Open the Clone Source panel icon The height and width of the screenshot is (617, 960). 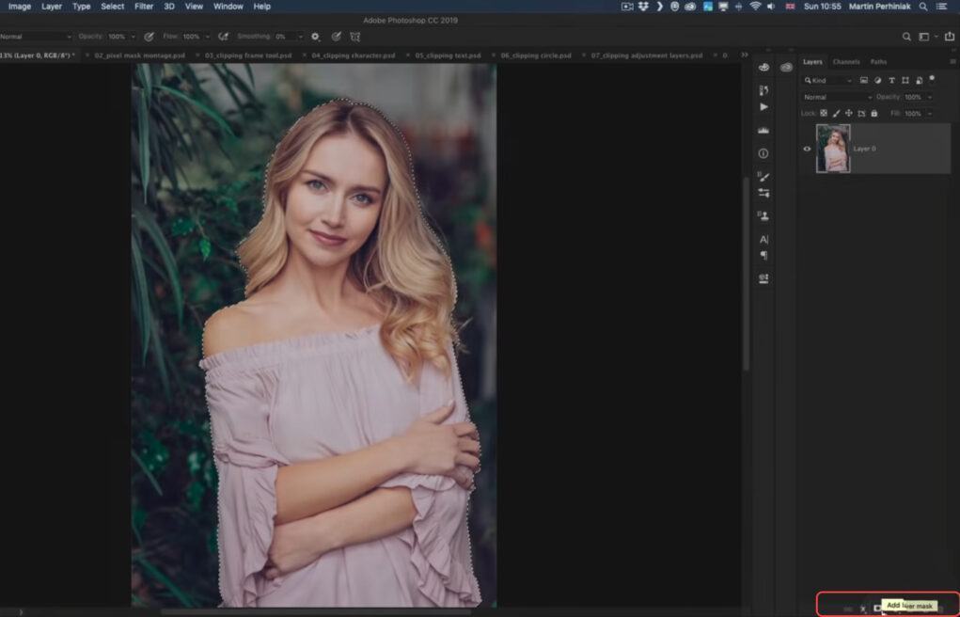point(763,215)
